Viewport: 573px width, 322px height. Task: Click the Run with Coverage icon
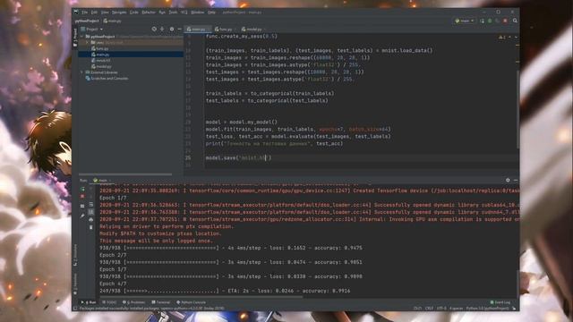click(498, 21)
